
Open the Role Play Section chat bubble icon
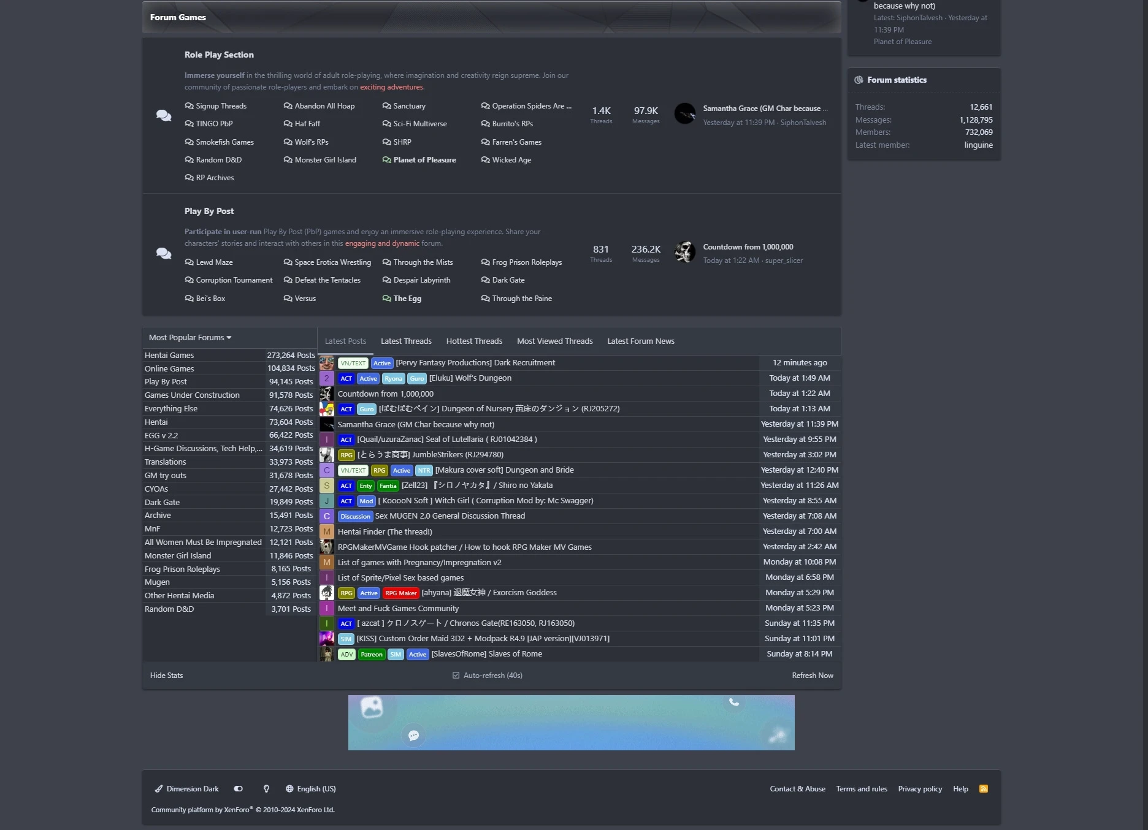click(x=164, y=115)
